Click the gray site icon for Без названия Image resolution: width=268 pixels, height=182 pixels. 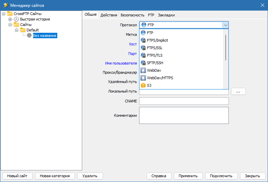[x=29, y=36]
